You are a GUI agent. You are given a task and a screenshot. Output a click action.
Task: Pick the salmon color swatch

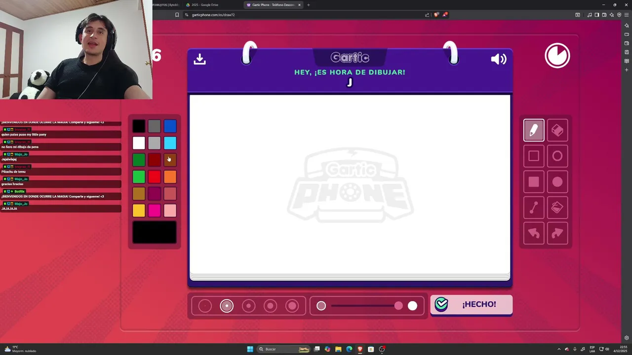tap(170, 194)
